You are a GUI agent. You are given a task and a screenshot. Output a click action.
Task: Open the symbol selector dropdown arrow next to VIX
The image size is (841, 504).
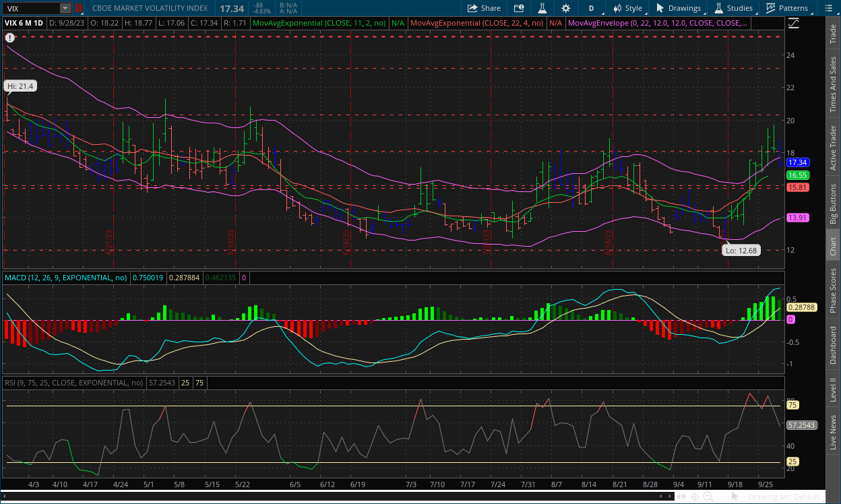(x=65, y=8)
